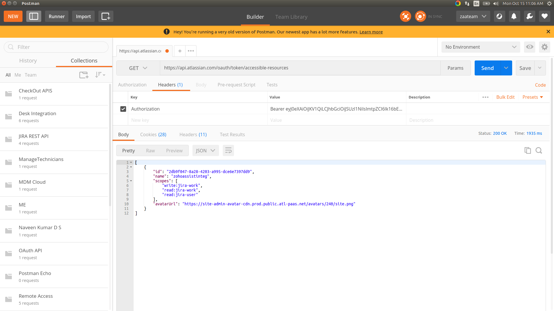The height and width of the screenshot is (311, 554).
Task: Expand Save button dropdown arrow
Action: click(540, 68)
